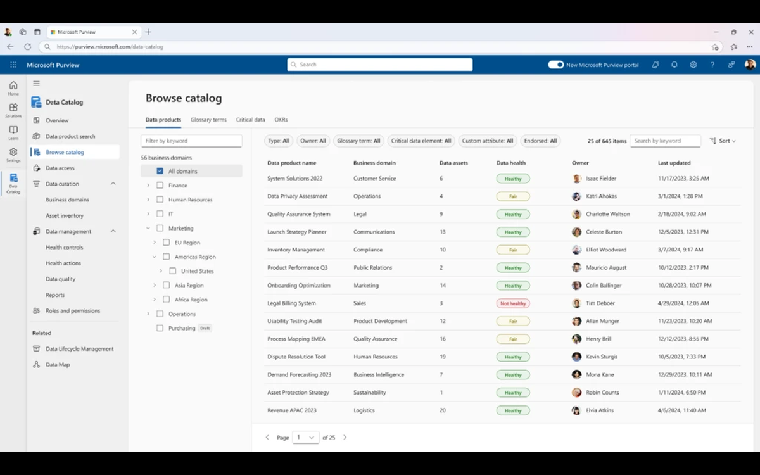Check the Human Resources domain checkbox
Image resolution: width=760 pixels, height=475 pixels.
pyautogui.click(x=160, y=199)
